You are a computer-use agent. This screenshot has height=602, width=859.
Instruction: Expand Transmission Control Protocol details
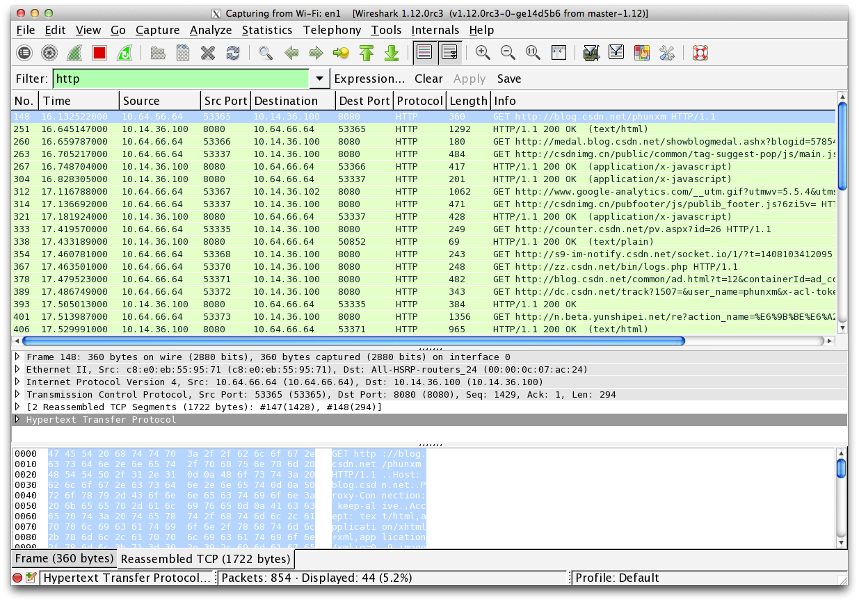tap(18, 394)
